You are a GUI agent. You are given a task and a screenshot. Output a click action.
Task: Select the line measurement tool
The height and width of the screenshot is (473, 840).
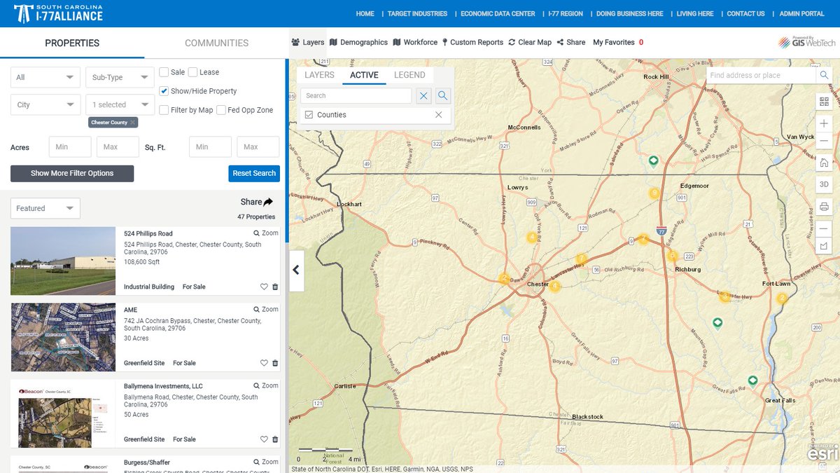coord(824,228)
